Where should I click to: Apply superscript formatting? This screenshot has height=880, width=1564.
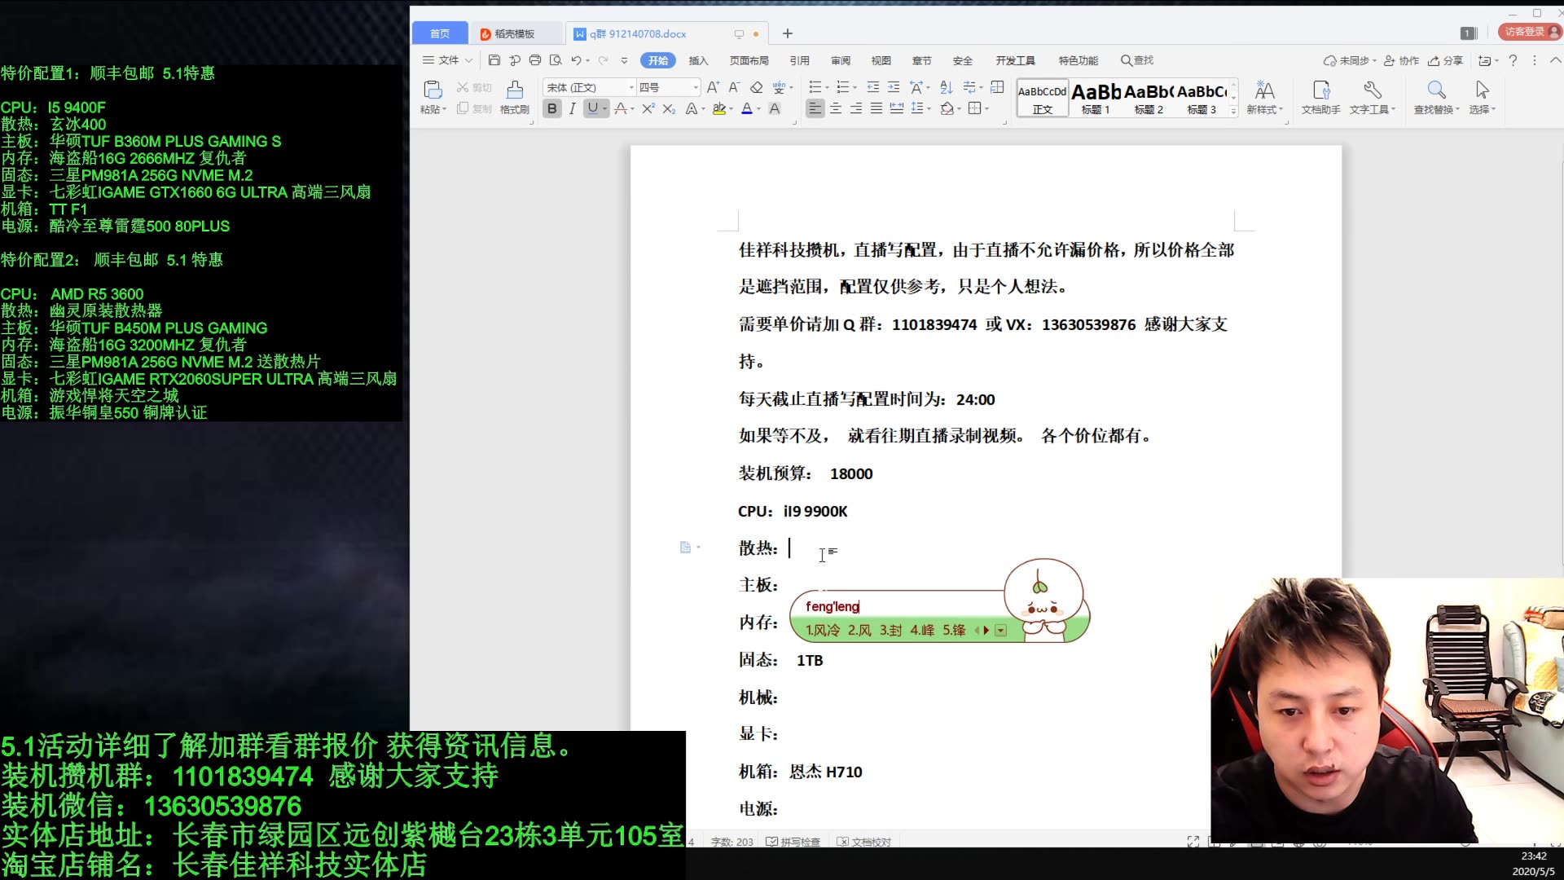648,108
